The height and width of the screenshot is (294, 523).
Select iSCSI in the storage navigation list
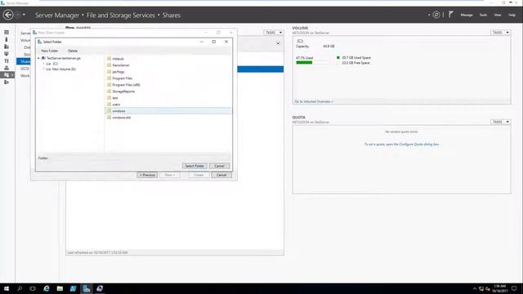pyautogui.click(x=25, y=69)
